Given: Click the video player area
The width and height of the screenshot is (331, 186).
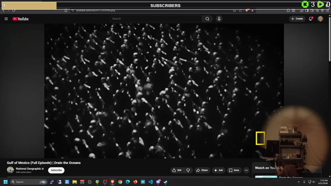Looking at the screenshot, I should point(164,91).
